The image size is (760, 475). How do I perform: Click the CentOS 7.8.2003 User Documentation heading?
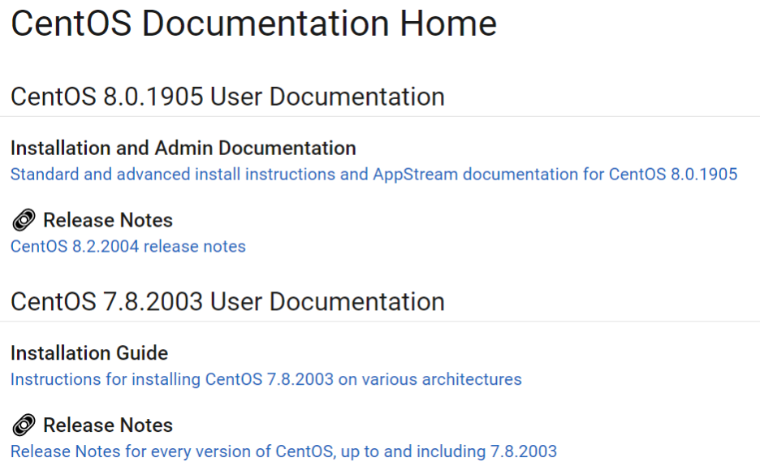[228, 301]
